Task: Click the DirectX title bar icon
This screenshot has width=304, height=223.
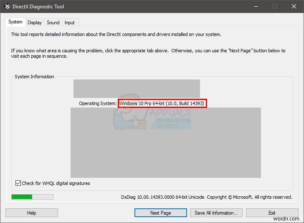Action: (7, 6)
